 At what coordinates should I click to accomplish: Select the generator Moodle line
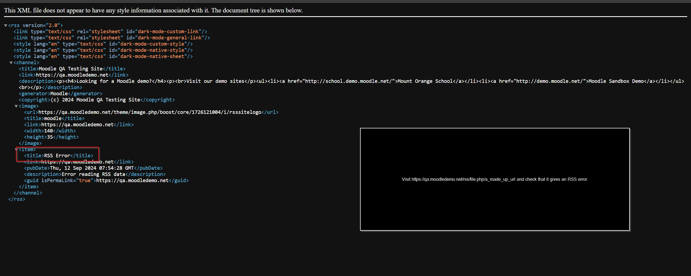(60, 94)
